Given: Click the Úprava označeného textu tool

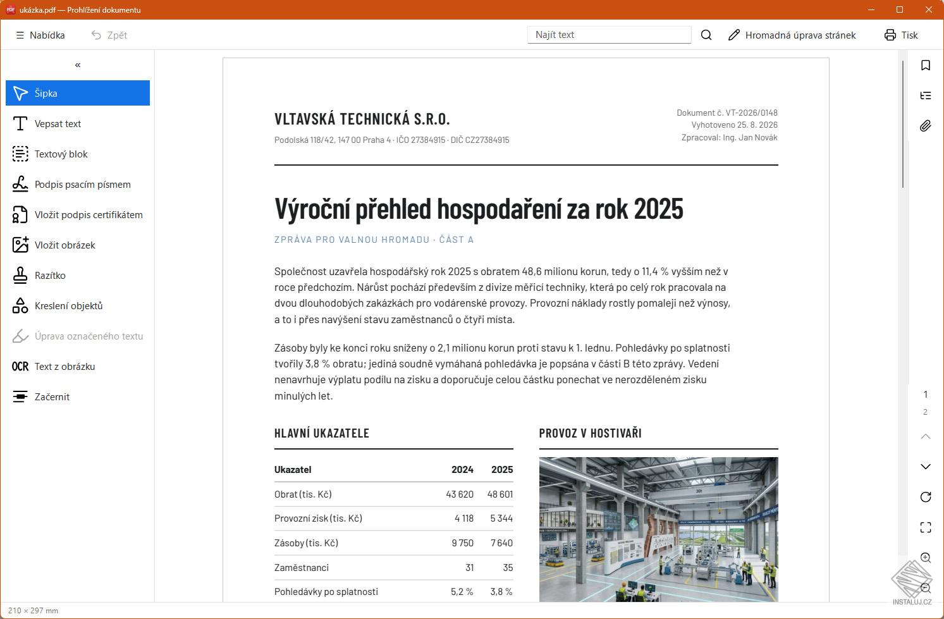Looking at the screenshot, I should (x=78, y=336).
